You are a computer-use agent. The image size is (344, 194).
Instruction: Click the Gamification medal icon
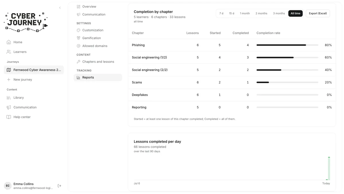click(79, 38)
